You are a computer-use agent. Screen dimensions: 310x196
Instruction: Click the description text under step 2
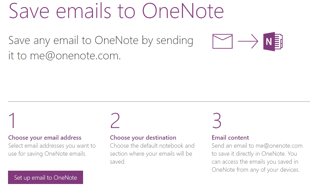coord(152,154)
